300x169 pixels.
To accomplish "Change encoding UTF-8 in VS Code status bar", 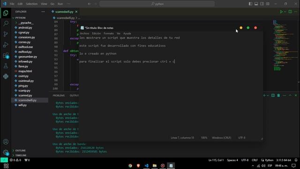I will click(245, 160).
